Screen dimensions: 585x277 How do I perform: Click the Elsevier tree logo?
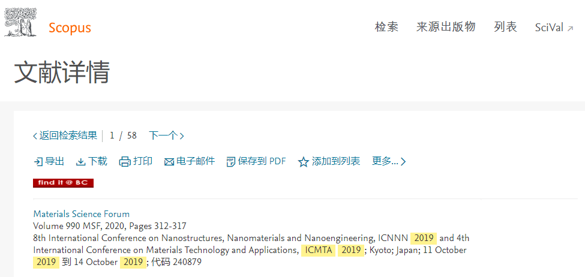20,22
